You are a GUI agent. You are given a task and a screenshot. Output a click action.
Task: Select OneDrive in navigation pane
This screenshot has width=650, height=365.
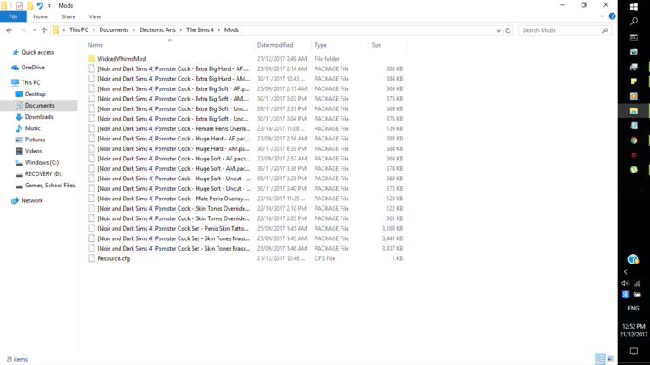coord(33,68)
